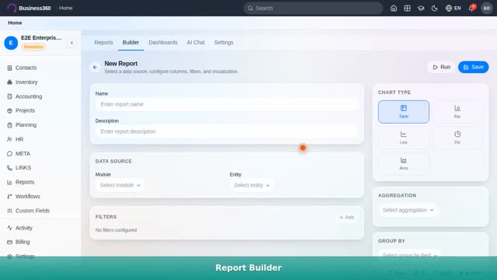Screen dimensions: 497x280
Task: Open the Select module dropdown
Action: 120,185
